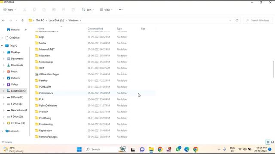
Task: Open the View dropdown menu
Action: pyautogui.click(x=106, y=10)
